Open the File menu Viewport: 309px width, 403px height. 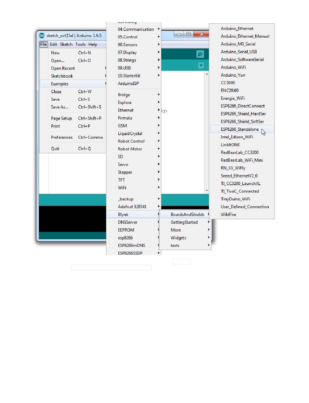point(44,44)
